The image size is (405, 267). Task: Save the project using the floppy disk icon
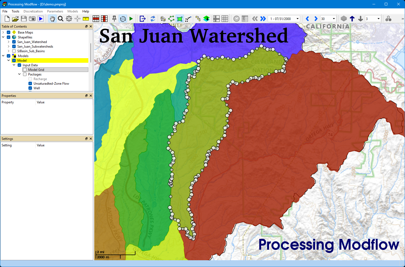tap(24, 19)
